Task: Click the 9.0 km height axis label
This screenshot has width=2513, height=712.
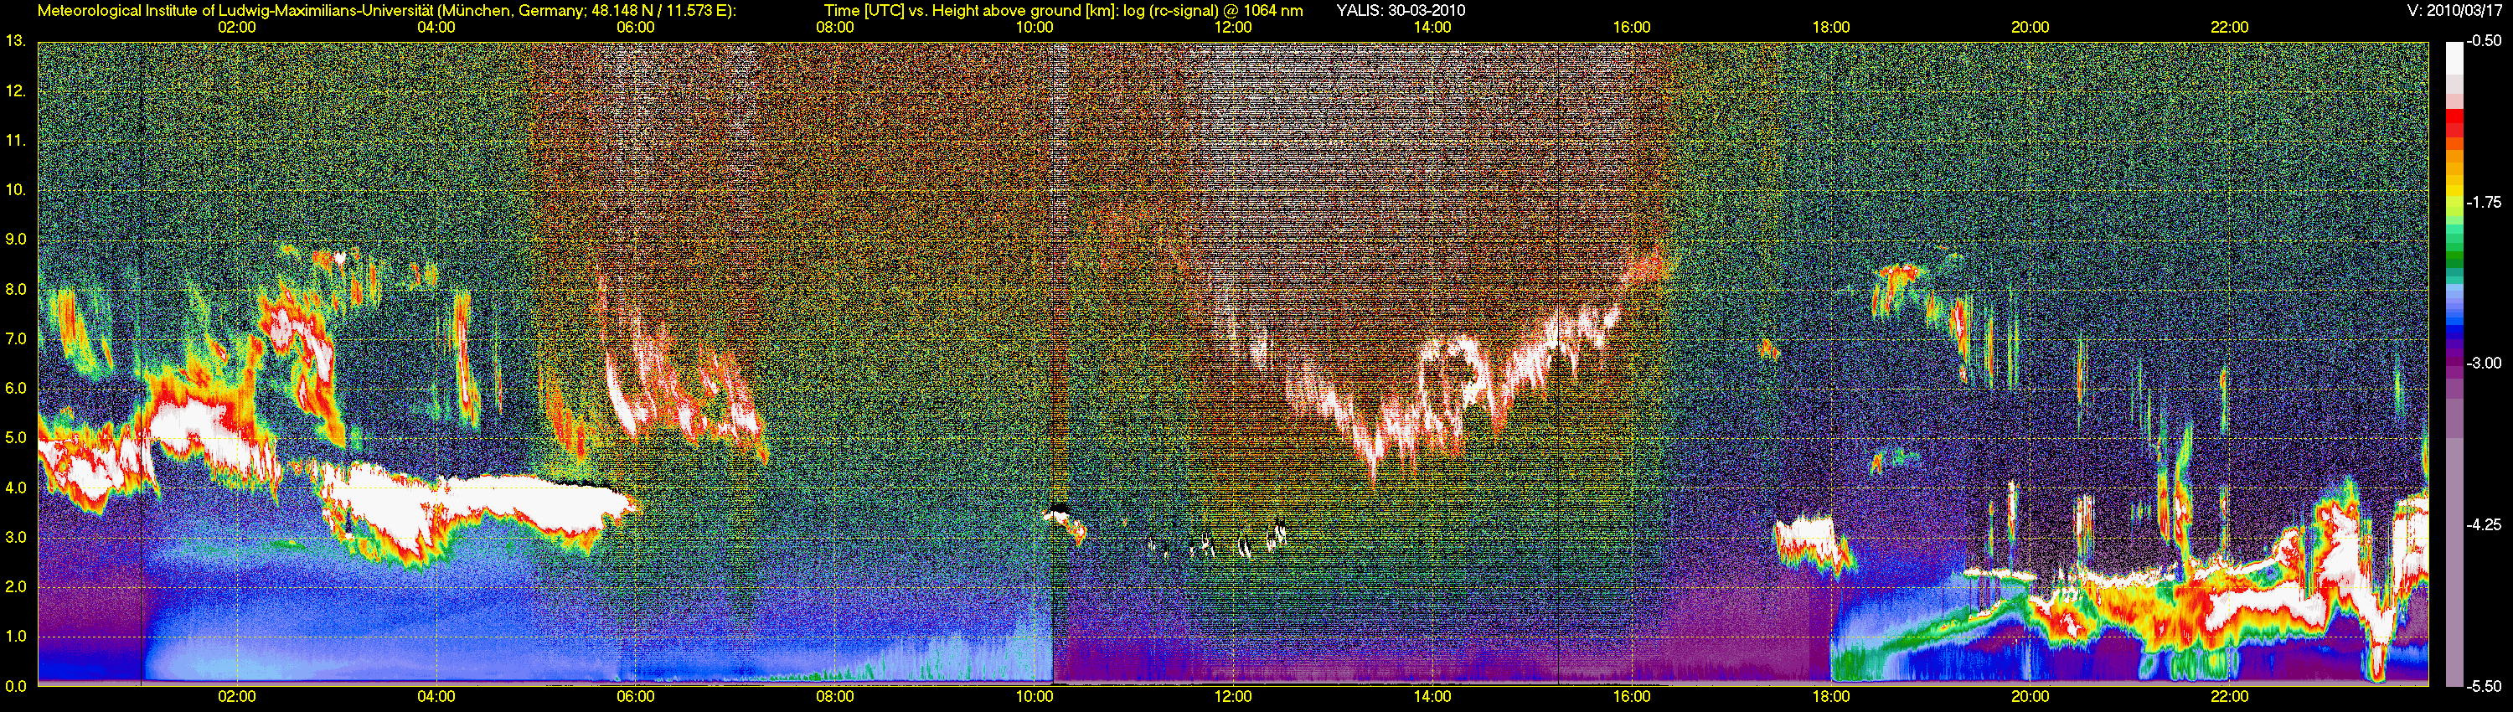Action: click(x=16, y=240)
